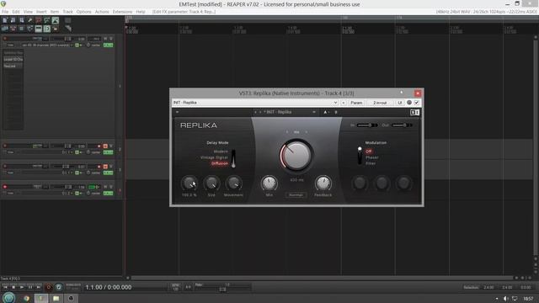Click the go-to-end transport button
The height and width of the screenshot is (303, 539).
tap(38, 287)
